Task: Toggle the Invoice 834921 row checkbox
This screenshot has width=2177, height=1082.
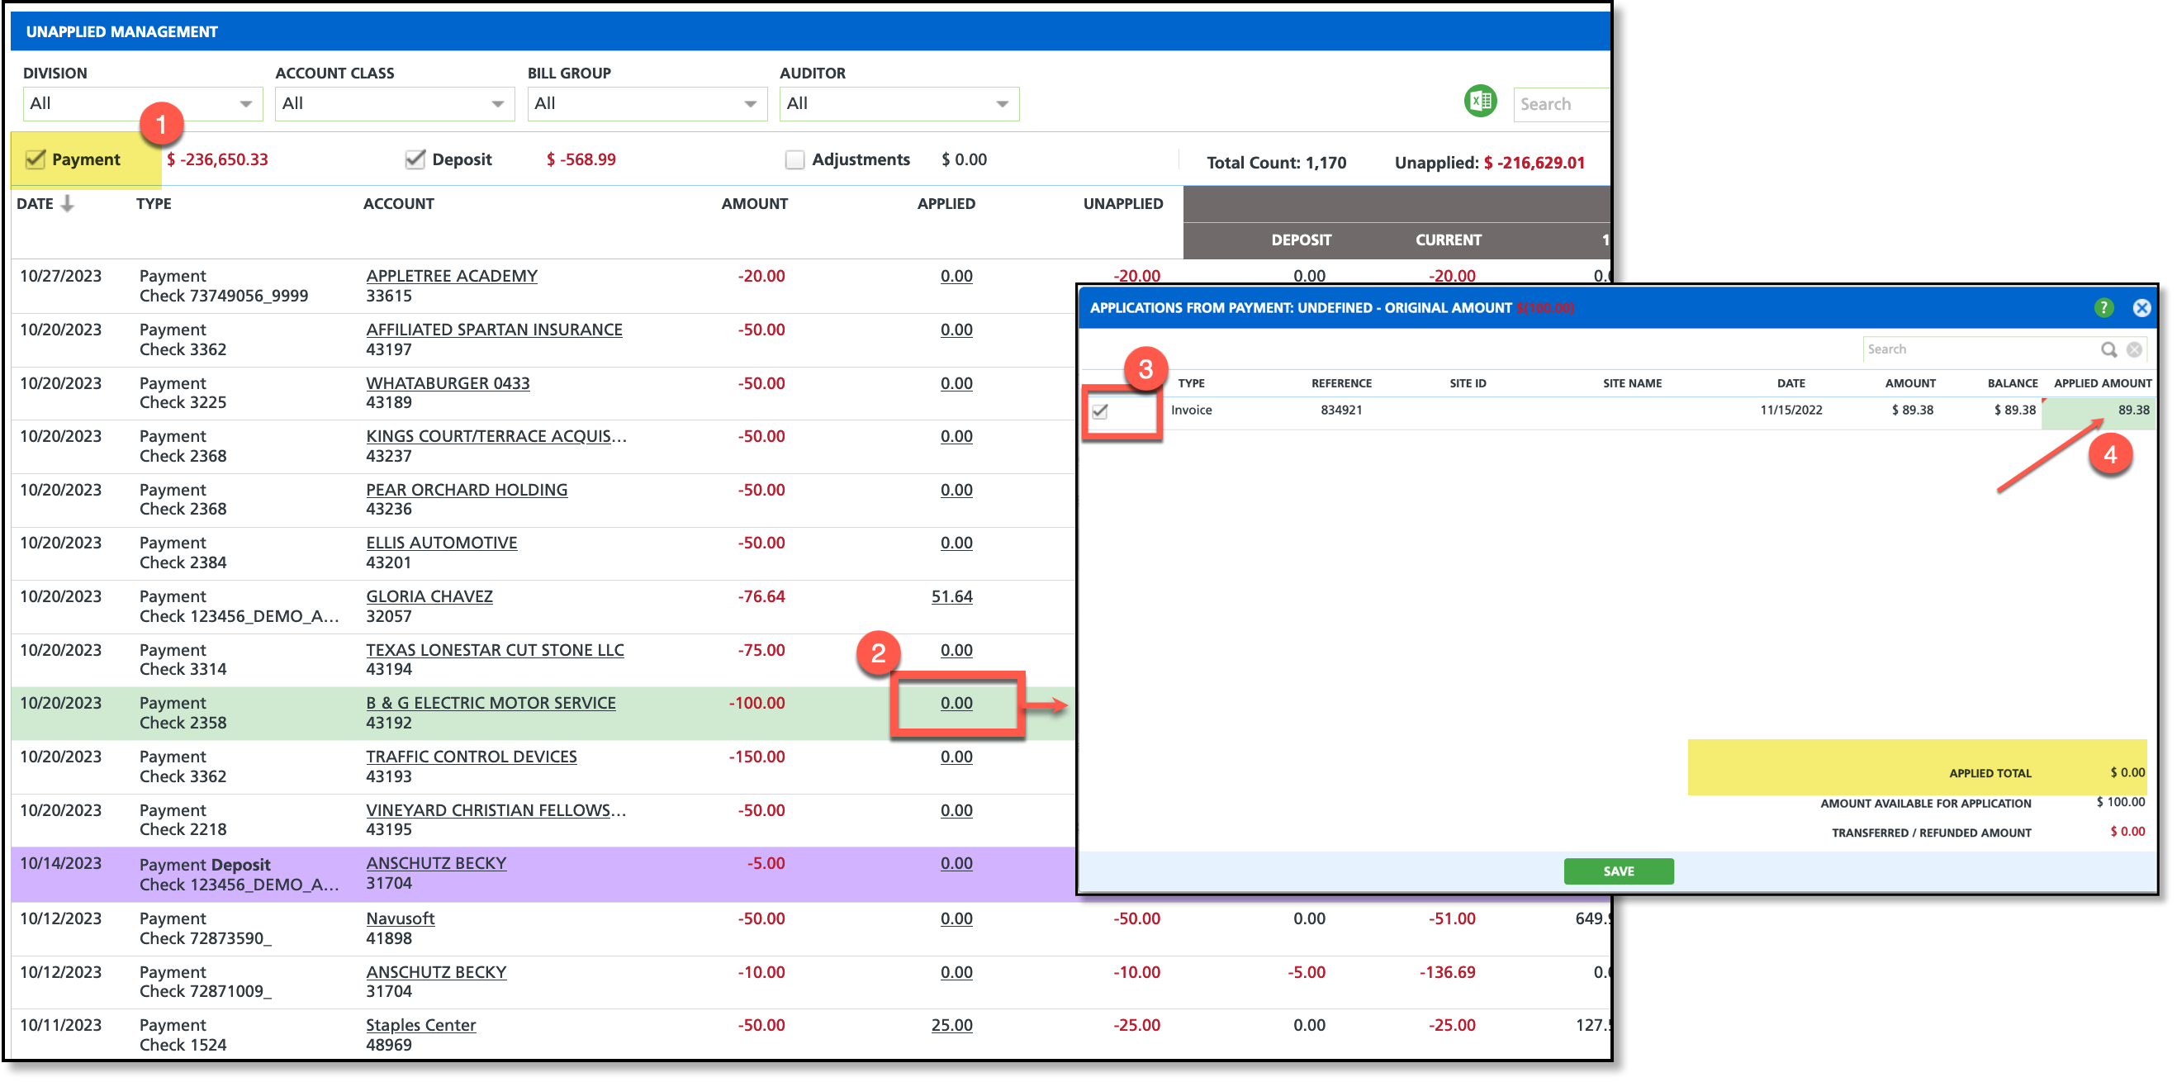Action: coord(1099,410)
